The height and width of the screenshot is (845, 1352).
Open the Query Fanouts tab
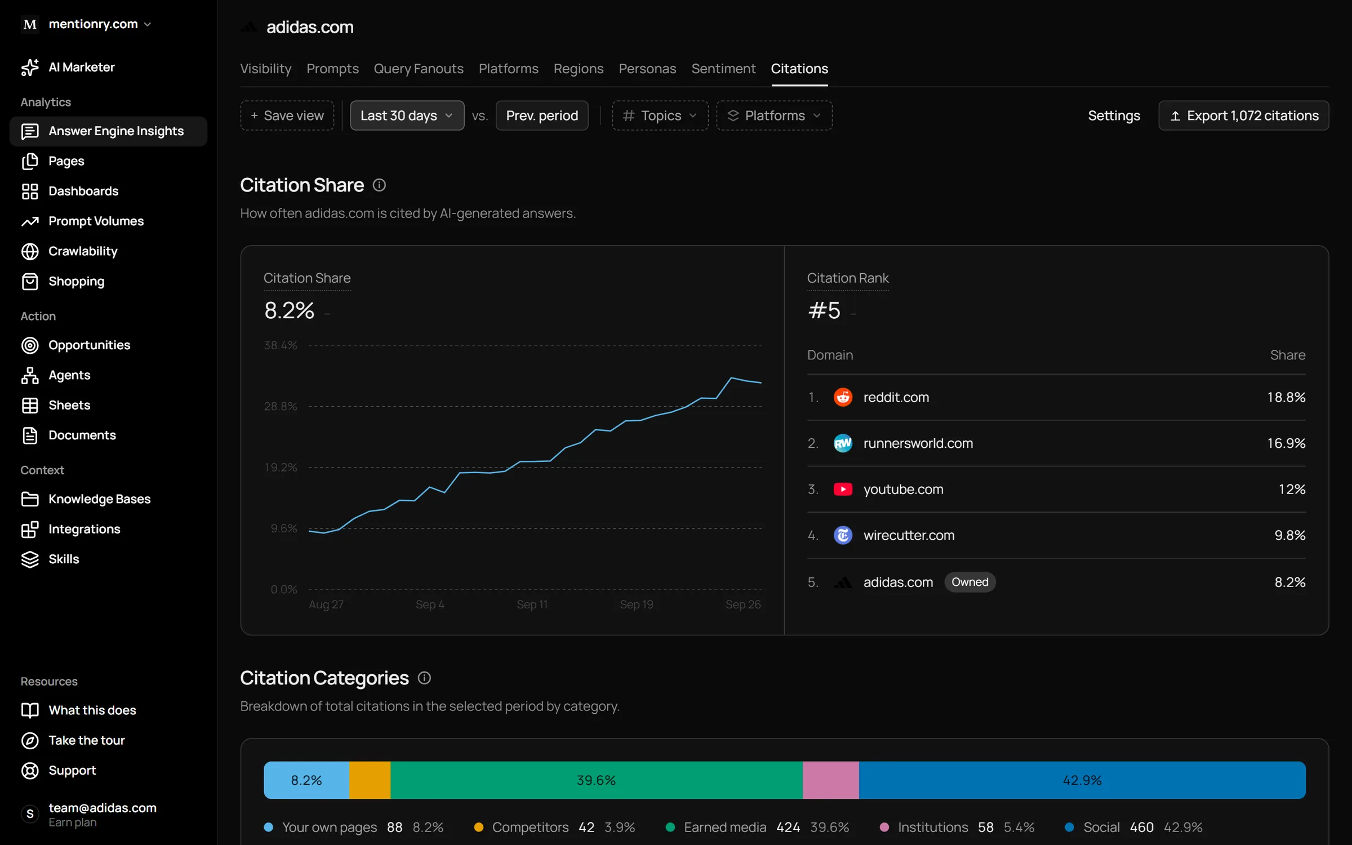click(x=419, y=69)
